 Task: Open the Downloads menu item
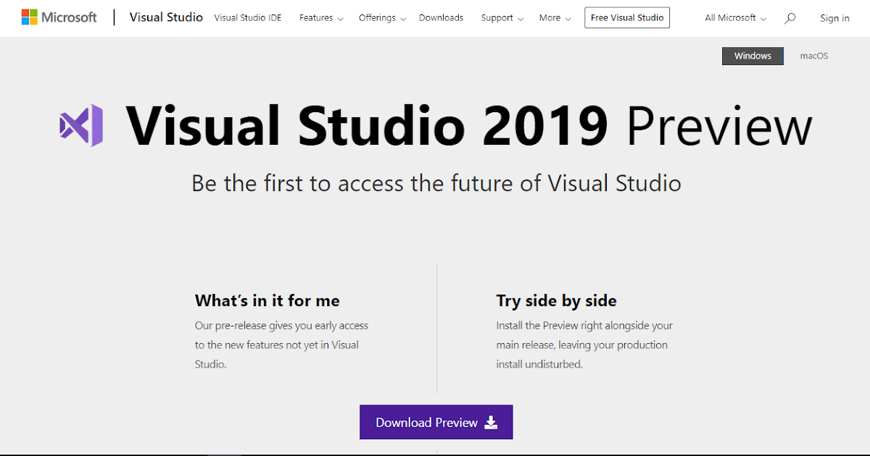coord(441,18)
